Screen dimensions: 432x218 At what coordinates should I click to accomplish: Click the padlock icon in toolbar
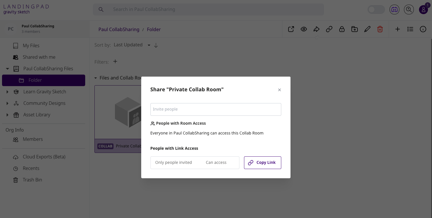(342, 29)
